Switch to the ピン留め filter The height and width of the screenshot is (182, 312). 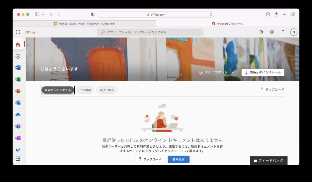tap(85, 90)
